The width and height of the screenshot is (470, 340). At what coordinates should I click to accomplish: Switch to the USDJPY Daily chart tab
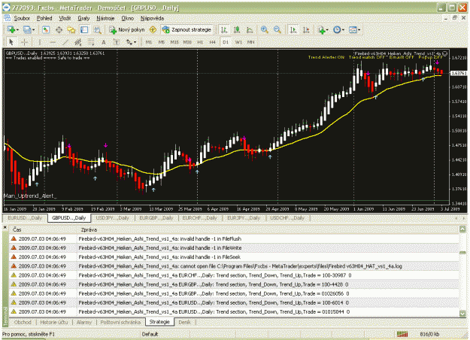tap(112, 218)
